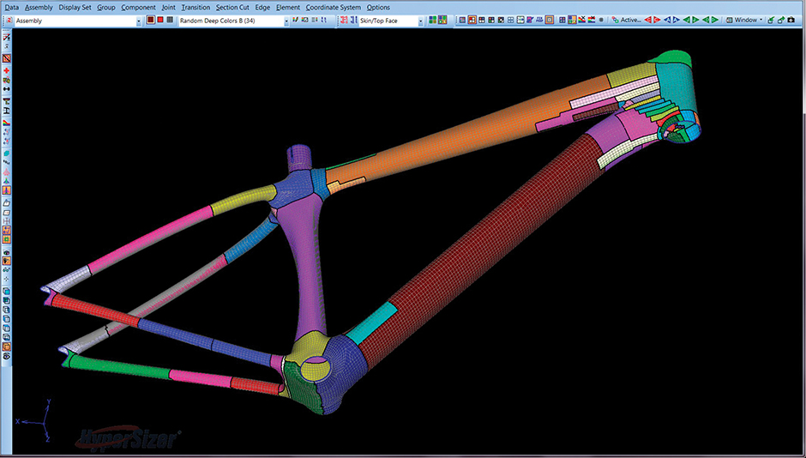The image size is (806, 458).
Task: Click the dark red down tube of frame
Action: tap(480, 240)
